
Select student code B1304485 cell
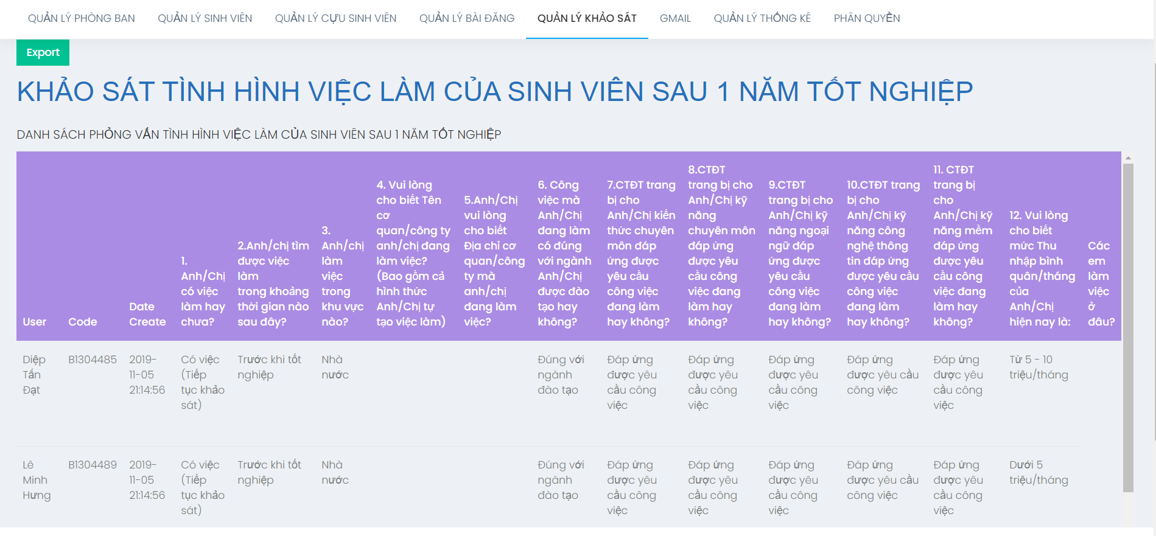coord(93,360)
